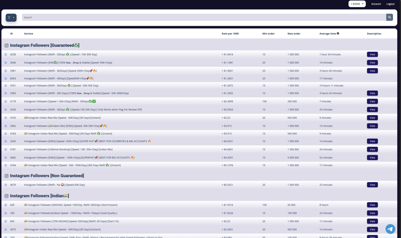Screen dimensions: 401x238
Task: Click Instagram icon beside Followers [Guaranteed] heading
Action: click(6, 45)
